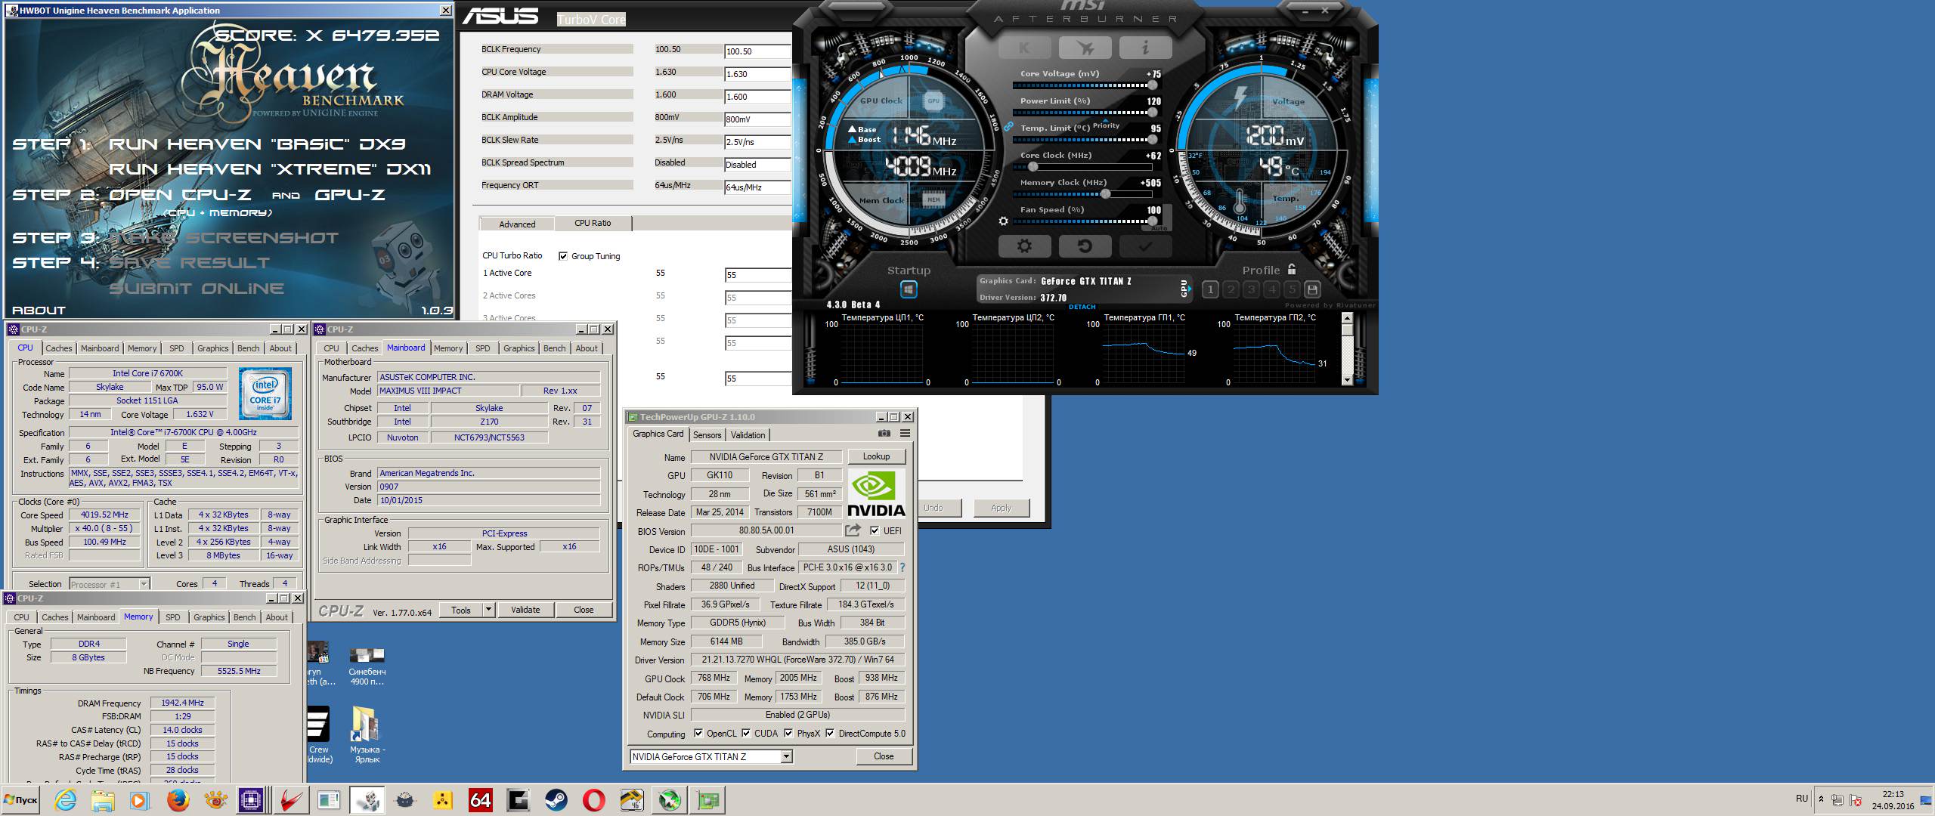Viewport: 1935px width, 816px height.
Task: Select Afterburner profile slot 1
Action: (x=1210, y=289)
